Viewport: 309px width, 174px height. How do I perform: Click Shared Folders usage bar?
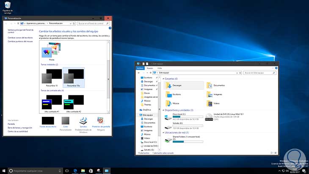(x=188, y=141)
